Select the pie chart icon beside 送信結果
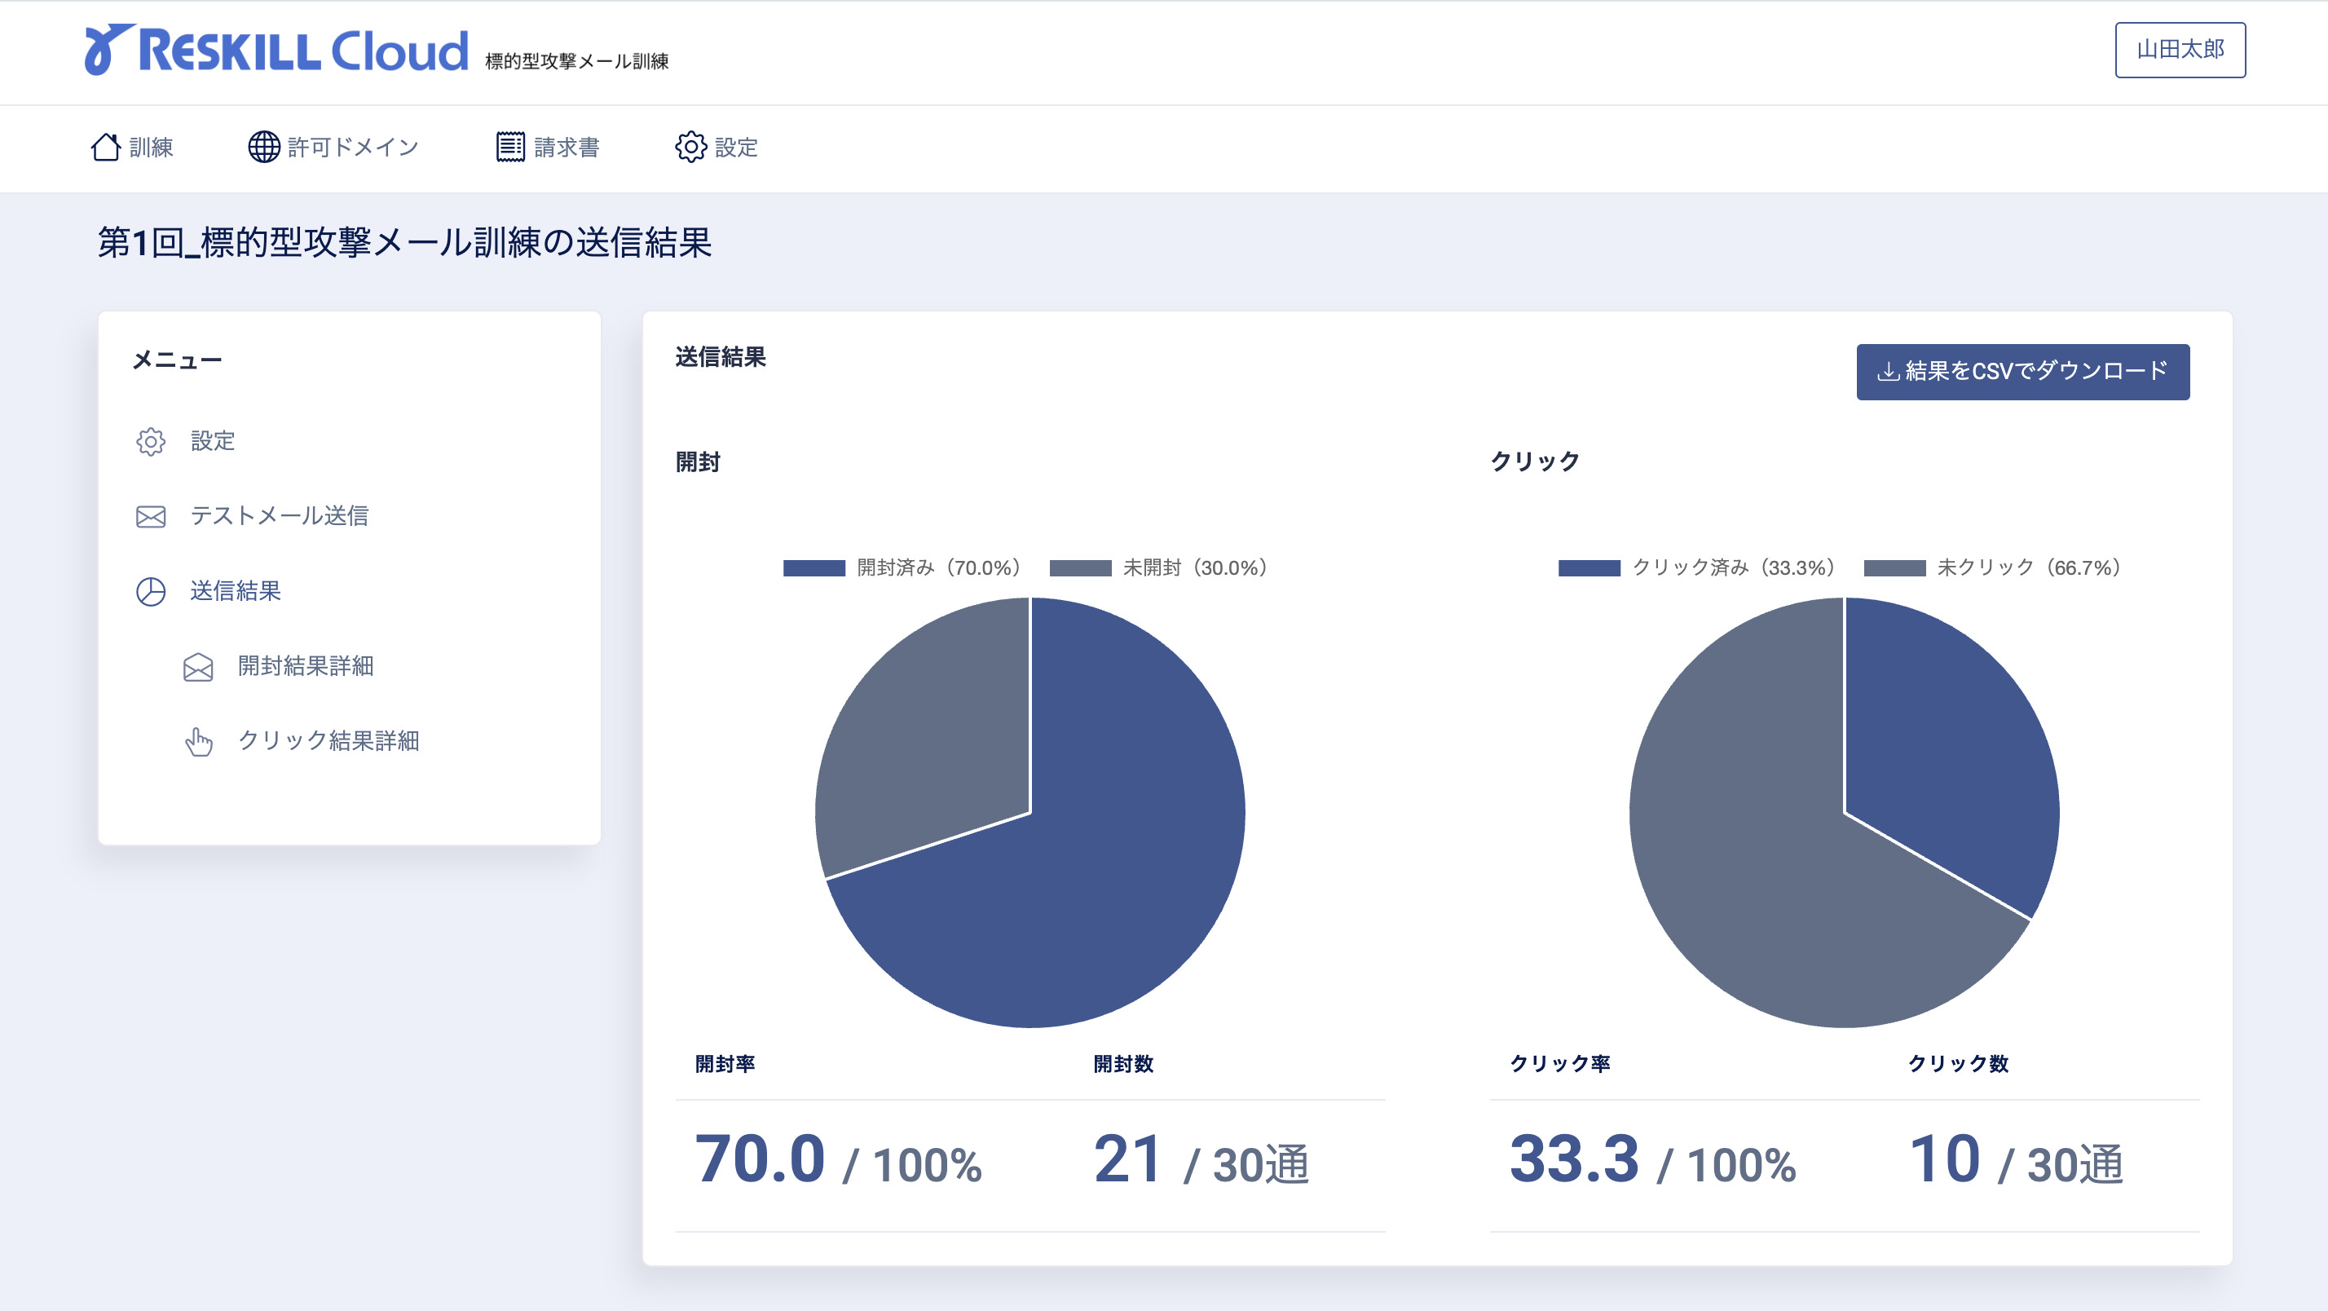The height and width of the screenshot is (1311, 2328). [150, 592]
